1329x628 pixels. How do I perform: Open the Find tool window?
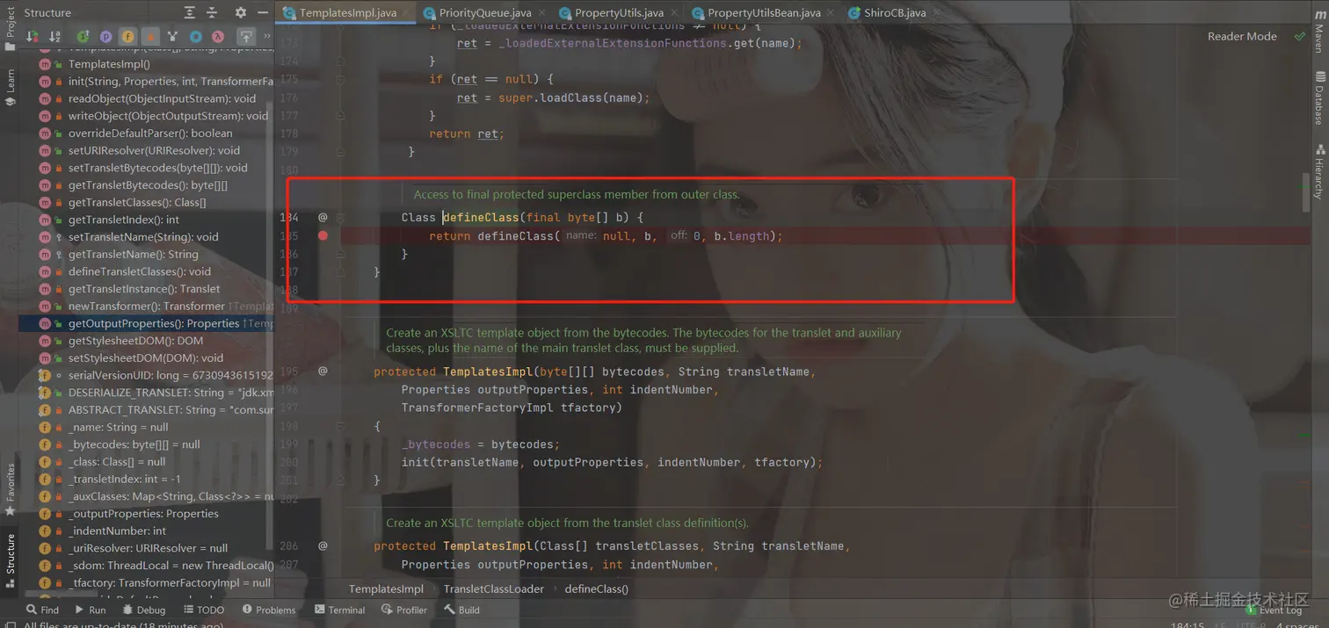(x=42, y=610)
